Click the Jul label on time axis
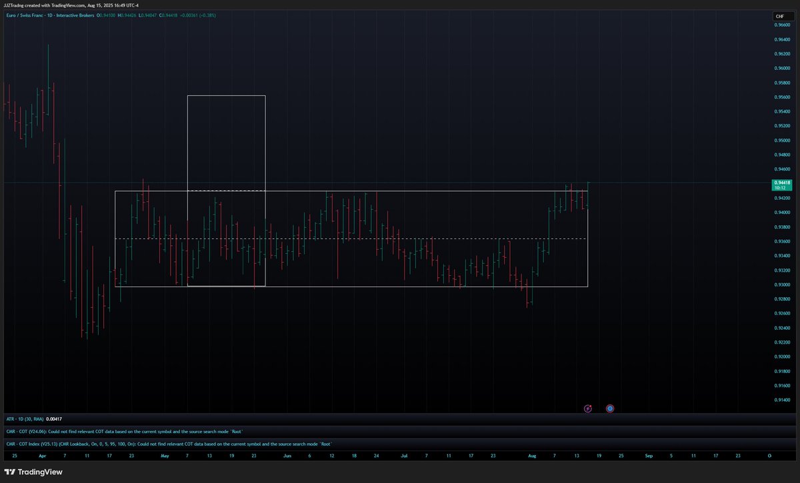800x483 pixels. [405, 456]
